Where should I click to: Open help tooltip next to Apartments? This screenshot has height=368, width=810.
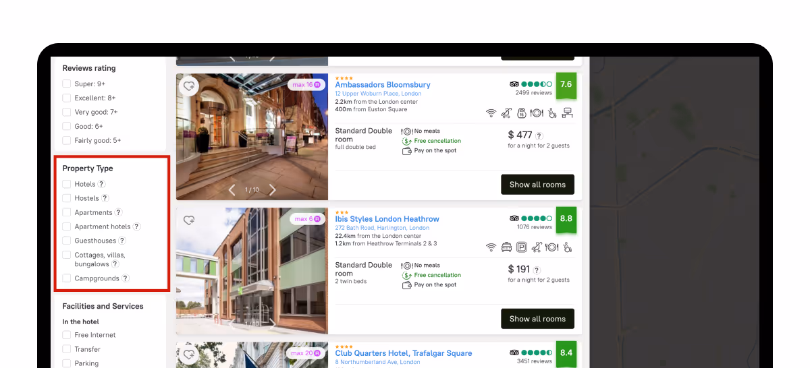118,212
